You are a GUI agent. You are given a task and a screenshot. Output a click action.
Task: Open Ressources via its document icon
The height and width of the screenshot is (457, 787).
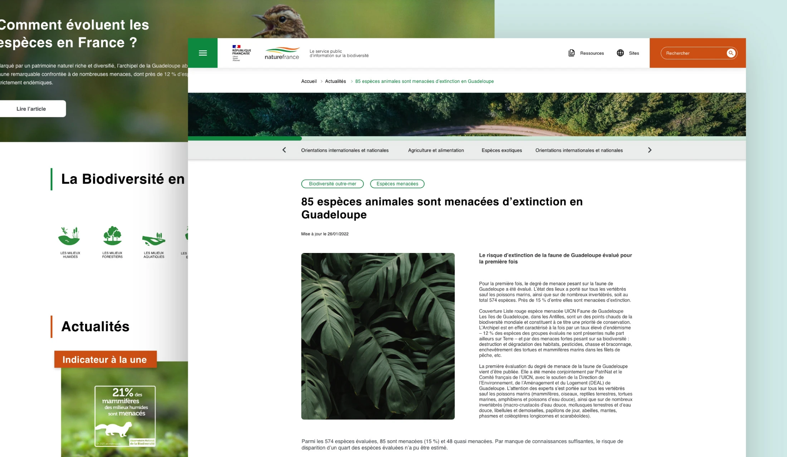point(572,53)
